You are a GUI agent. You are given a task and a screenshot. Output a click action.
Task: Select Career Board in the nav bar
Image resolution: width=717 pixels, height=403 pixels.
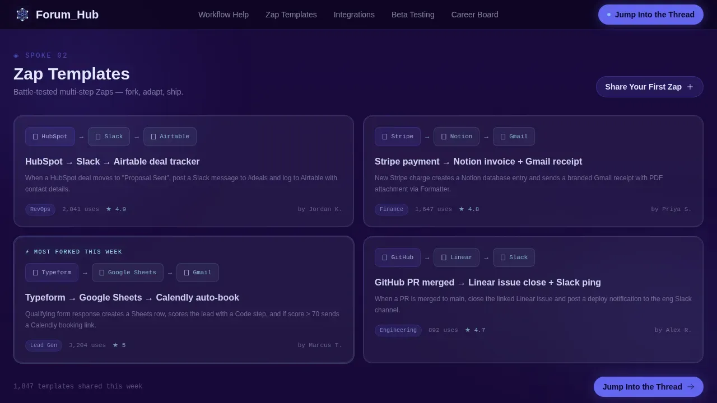(475, 15)
